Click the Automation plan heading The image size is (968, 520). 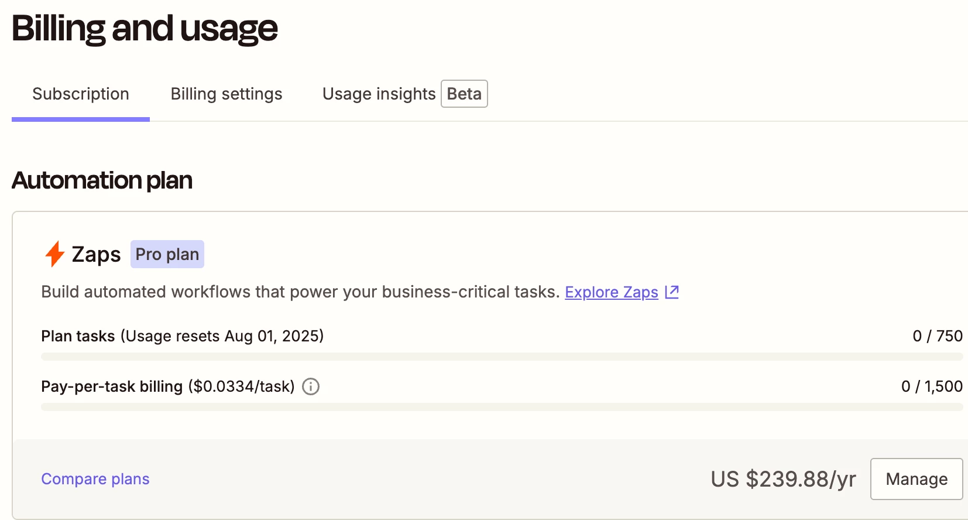(102, 180)
